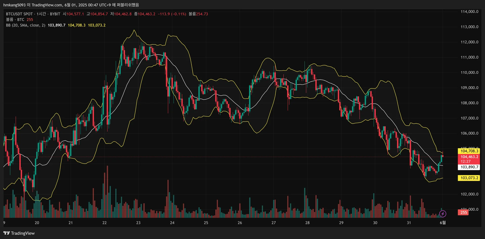Select the BB (20, SMA, close, 2) legend
Viewport: 485px width, 239px height.
click(26, 25)
